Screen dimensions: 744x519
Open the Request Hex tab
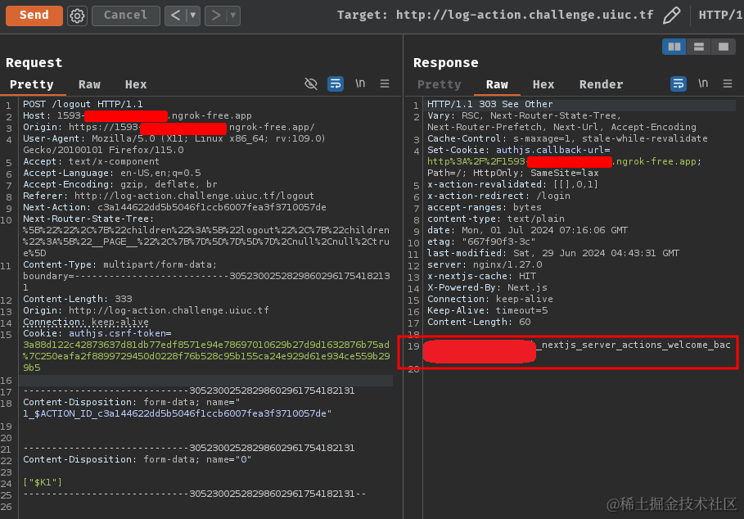(x=136, y=84)
